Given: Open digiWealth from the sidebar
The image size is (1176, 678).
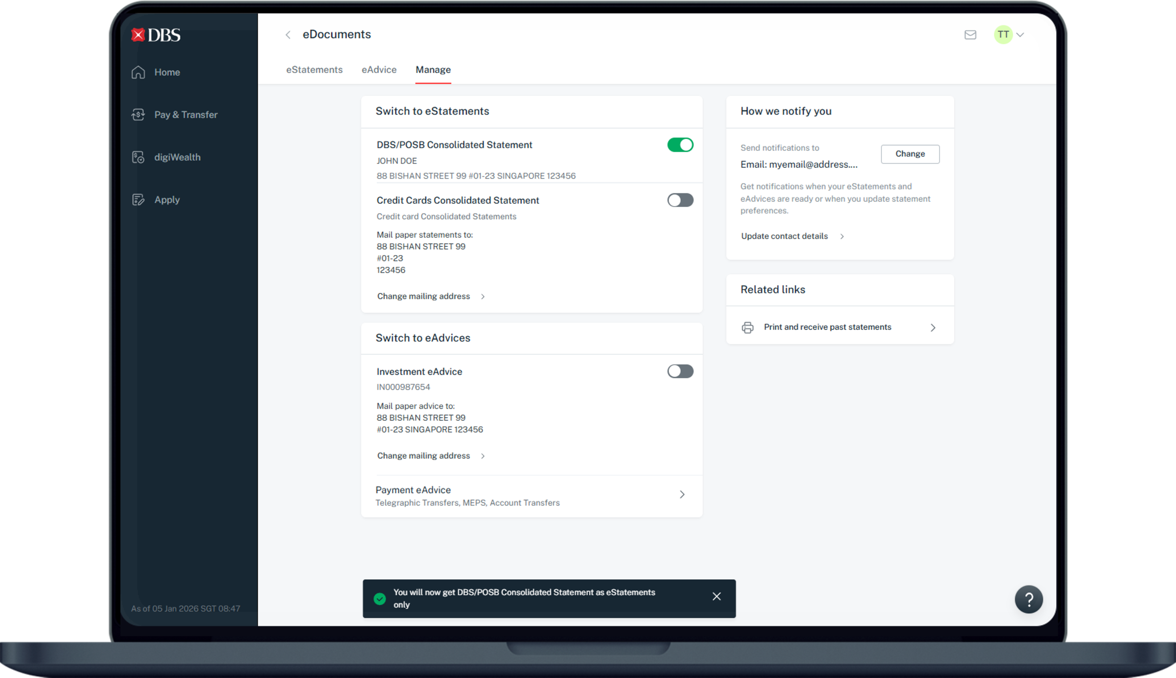Looking at the screenshot, I should pyautogui.click(x=177, y=157).
